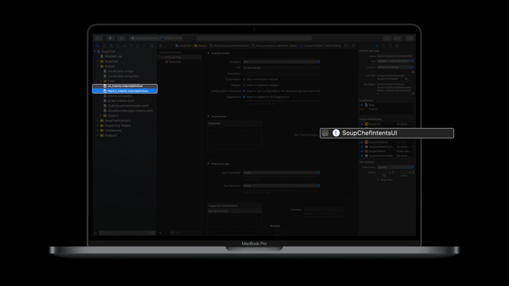Open OrderSoupIntentHandler.swift file
The width and height of the screenshot is (509, 286).
pos(128,106)
